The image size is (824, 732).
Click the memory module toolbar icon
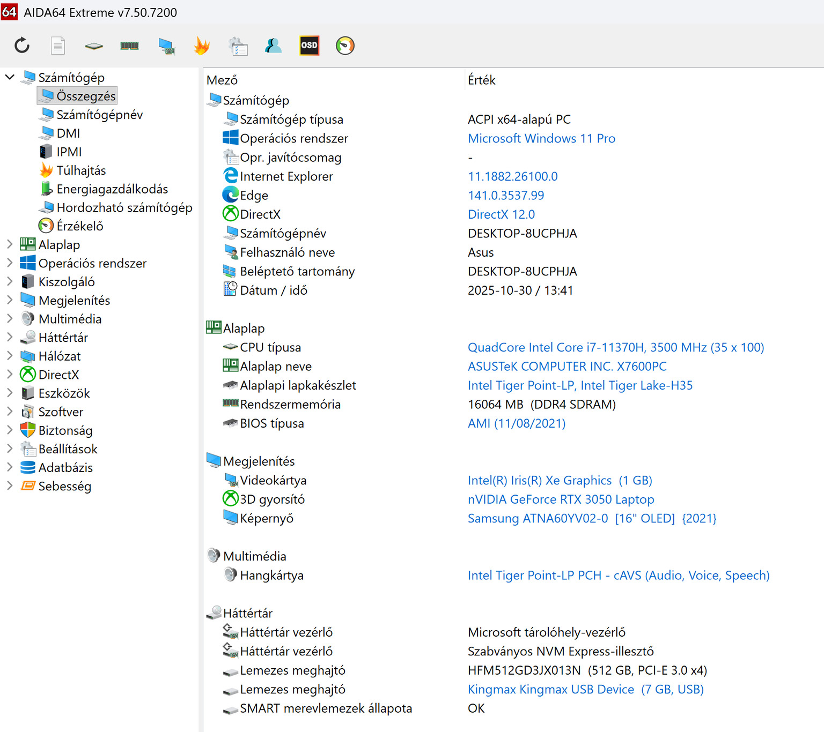tap(129, 46)
